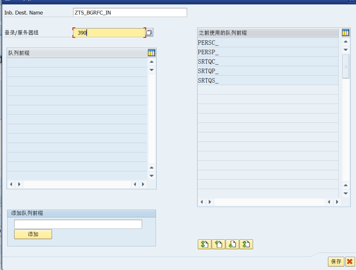356x270 pixels.
Task: Click the top scroll-up arrow of 之前使用的队列前缀 table
Action: 345,42
